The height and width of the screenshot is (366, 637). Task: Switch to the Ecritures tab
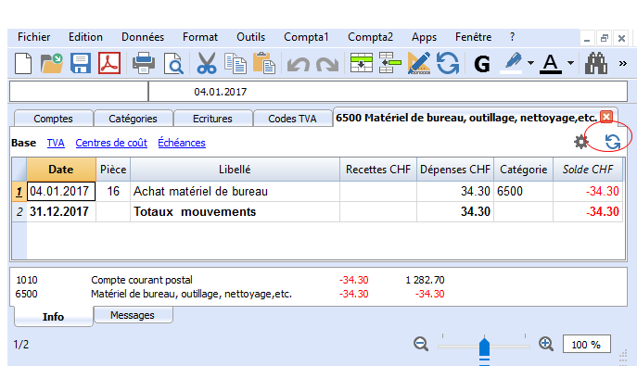(212, 119)
